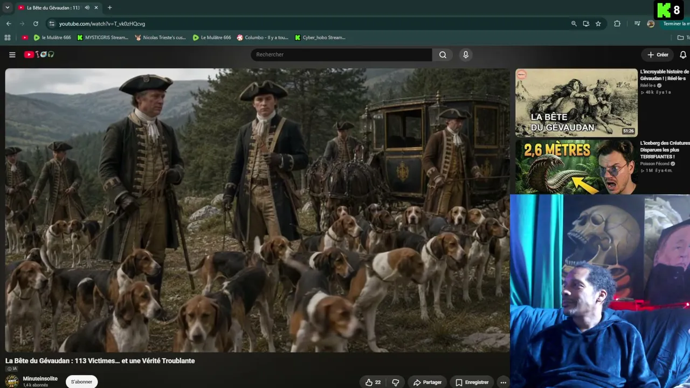This screenshot has width=690, height=388.
Task: Reload the page with the refresh icon
Action: pos(36,24)
